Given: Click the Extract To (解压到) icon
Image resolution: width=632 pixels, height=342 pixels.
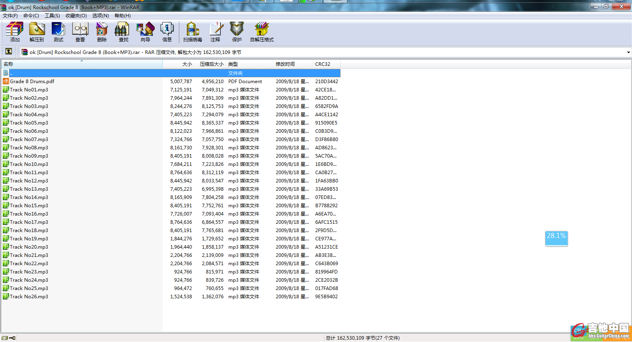Looking at the screenshot, I should pyautogui.click(x=37, y=32).
